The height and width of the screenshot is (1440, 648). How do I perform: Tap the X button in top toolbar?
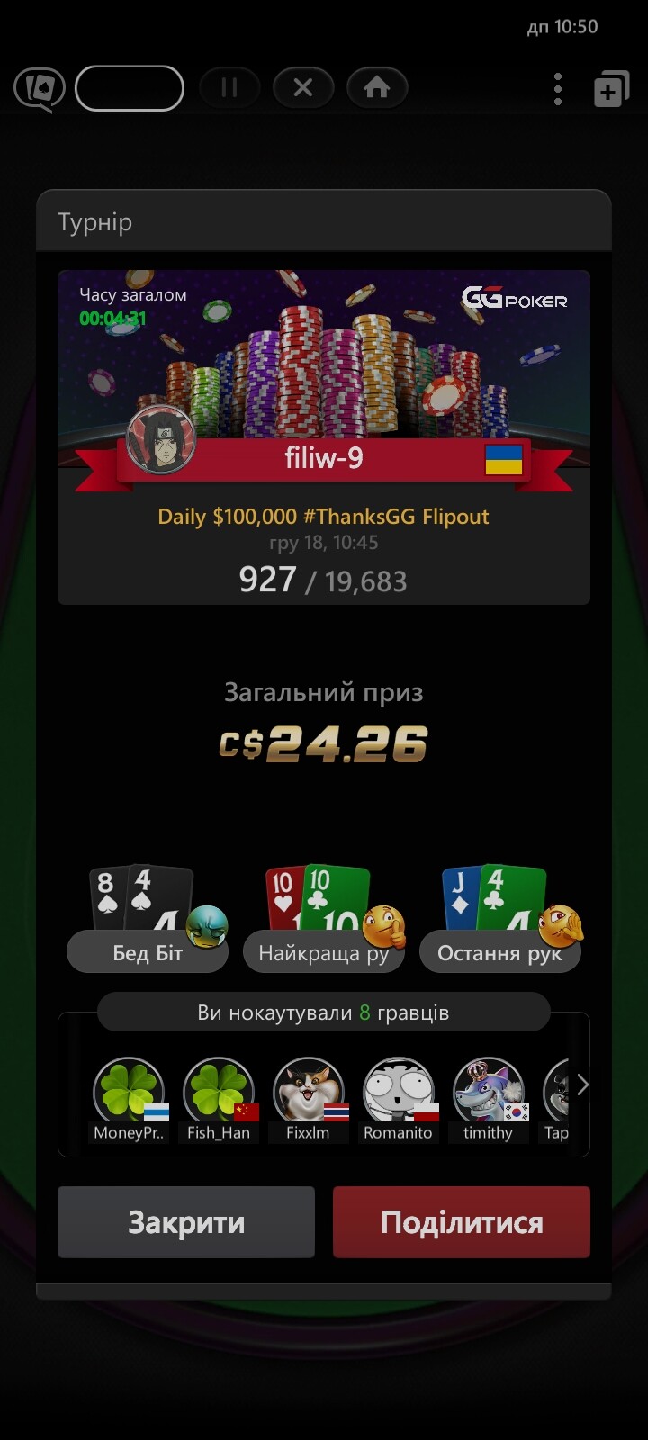pos(303,88)
